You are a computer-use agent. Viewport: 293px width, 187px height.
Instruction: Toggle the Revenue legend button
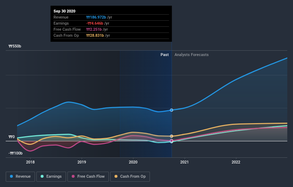20,177
